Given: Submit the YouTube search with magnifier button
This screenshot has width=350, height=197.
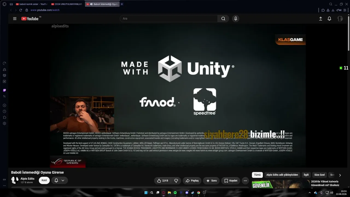Looking at the screenshot, I should pyautogui.click(x=223, y=19).
